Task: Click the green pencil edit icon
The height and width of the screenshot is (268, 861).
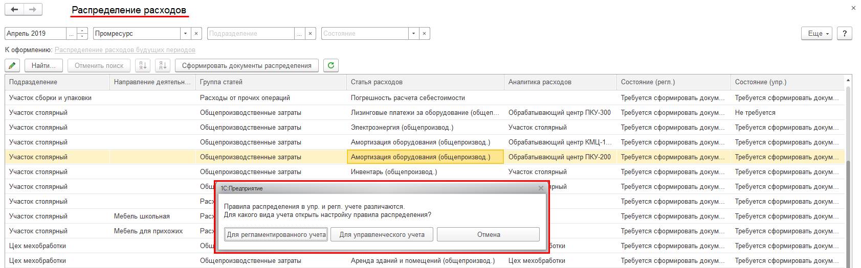Action: click(13, 65)
